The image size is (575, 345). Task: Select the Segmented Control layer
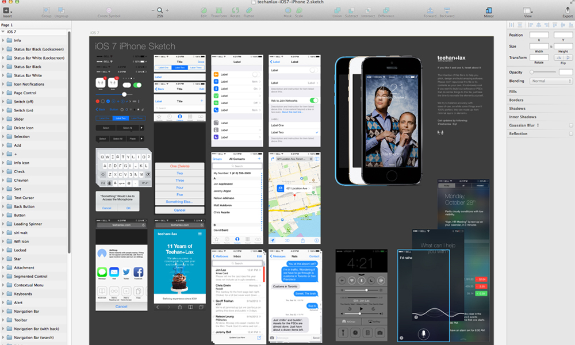(x=30, y=277)
